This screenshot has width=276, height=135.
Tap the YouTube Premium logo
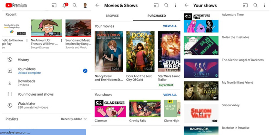pos(16,5)
